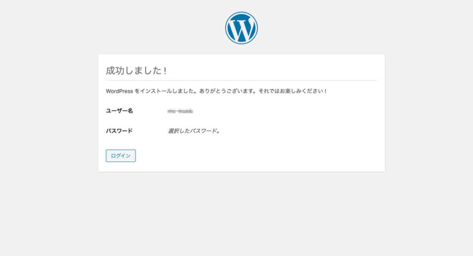Click the パスワード label
473x256 pixels.
pyautogui.click(x=119, y=131)
